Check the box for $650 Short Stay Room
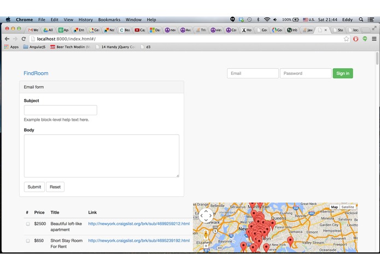 28,241
